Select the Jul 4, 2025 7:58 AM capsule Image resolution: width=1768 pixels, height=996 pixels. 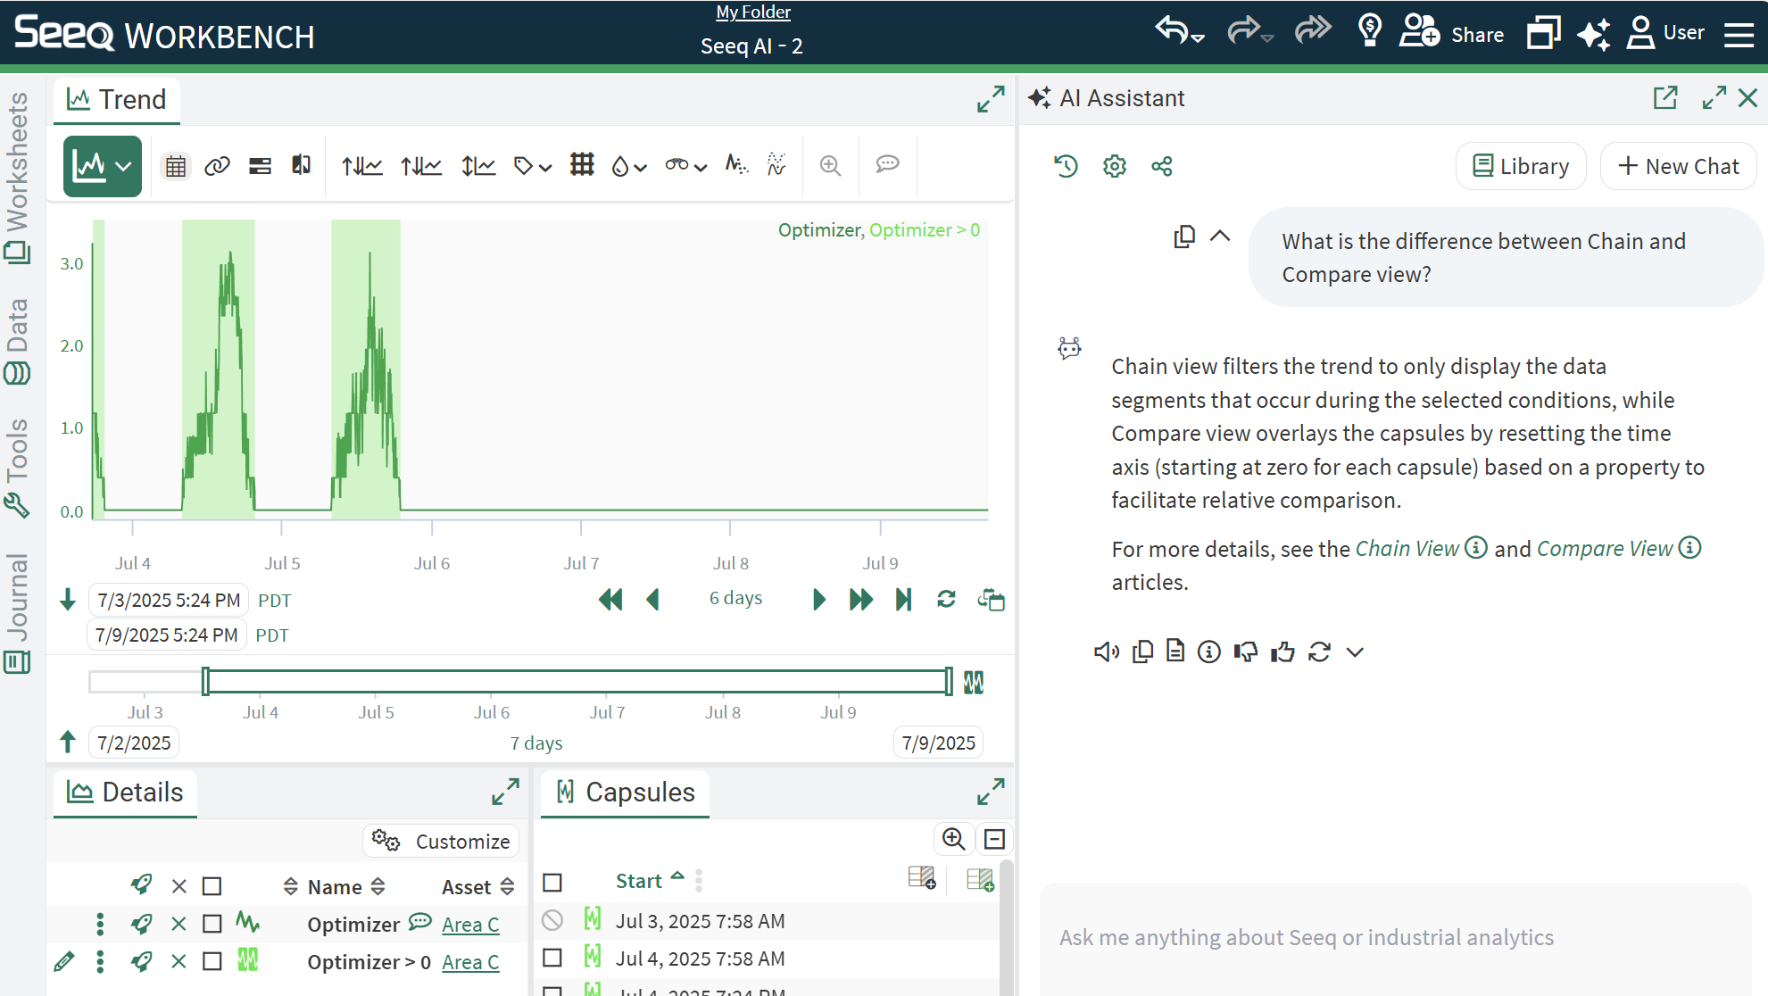point(552,958)
